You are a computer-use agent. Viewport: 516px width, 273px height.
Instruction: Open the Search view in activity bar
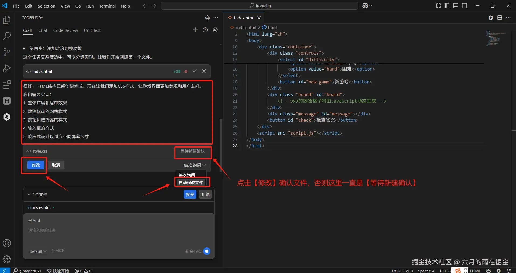coord(7,36)
